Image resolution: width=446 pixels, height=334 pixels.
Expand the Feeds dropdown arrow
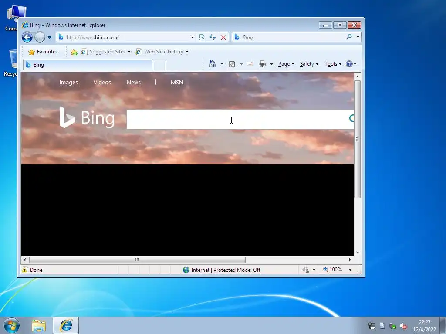click(241, 64)
